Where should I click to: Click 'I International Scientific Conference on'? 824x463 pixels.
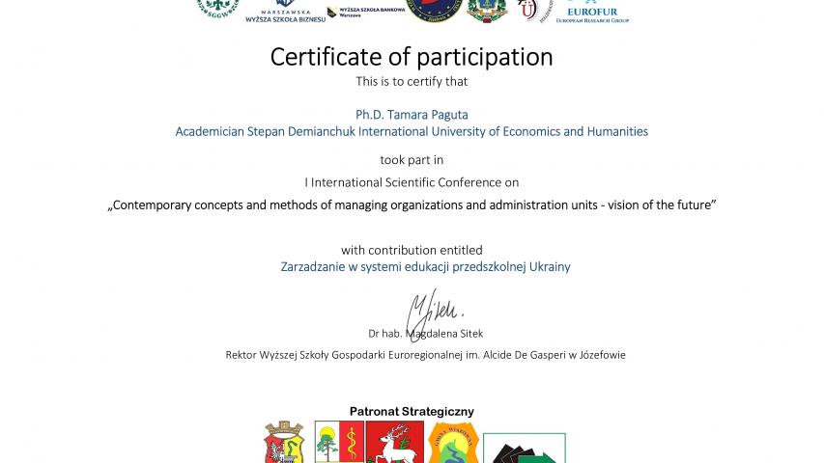click(412, 182)
